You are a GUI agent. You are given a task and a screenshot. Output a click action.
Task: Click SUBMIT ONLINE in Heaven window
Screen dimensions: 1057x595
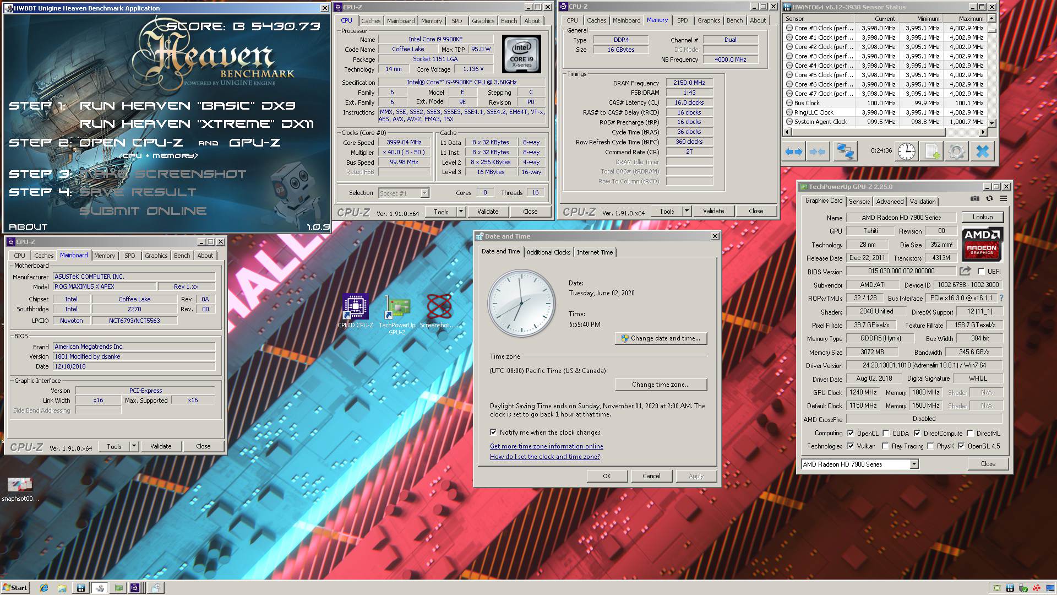click(143, 211)
